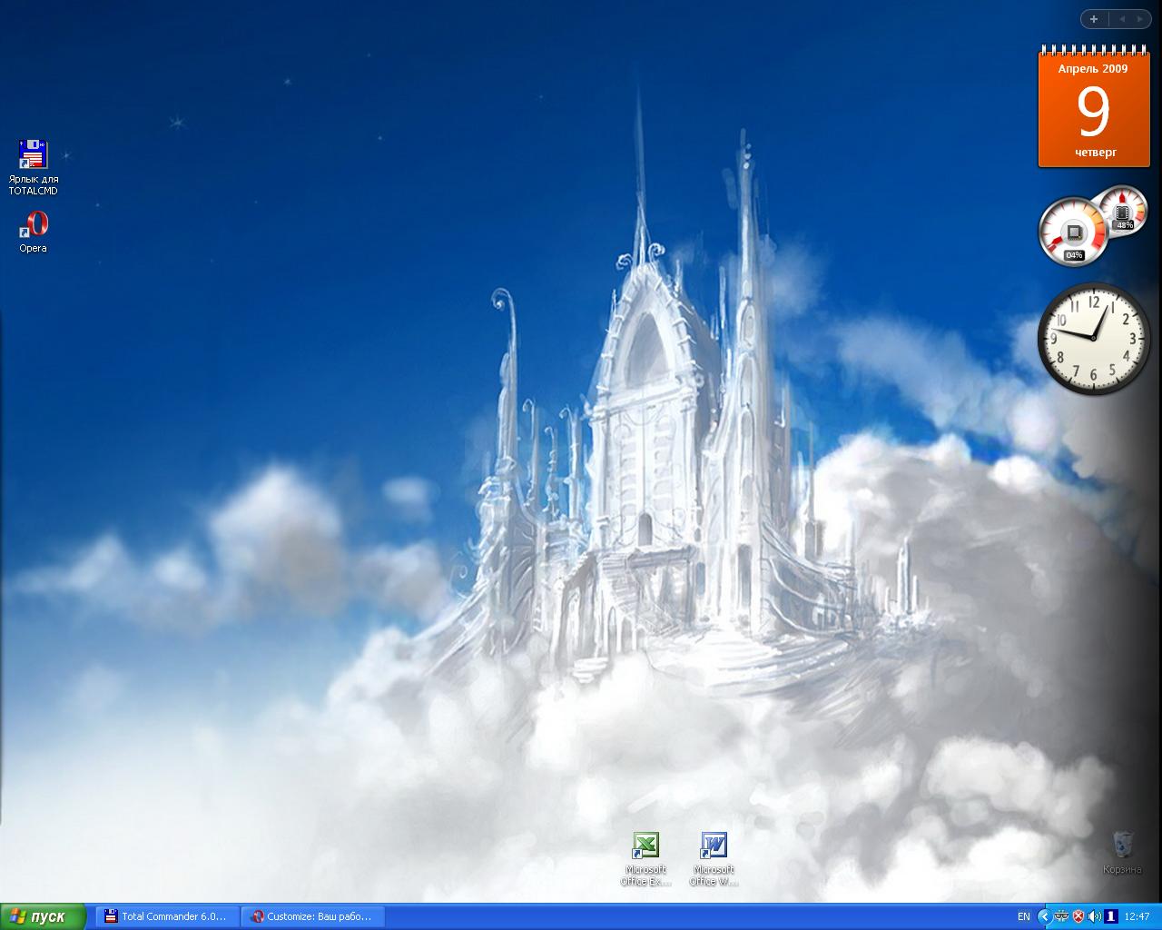
Task: Click the Апрель 2009 calendar header
Action: 1093,68
